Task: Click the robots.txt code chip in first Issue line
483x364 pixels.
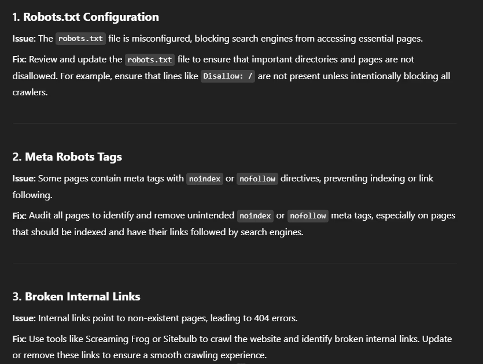Action: tap(80, 39)
